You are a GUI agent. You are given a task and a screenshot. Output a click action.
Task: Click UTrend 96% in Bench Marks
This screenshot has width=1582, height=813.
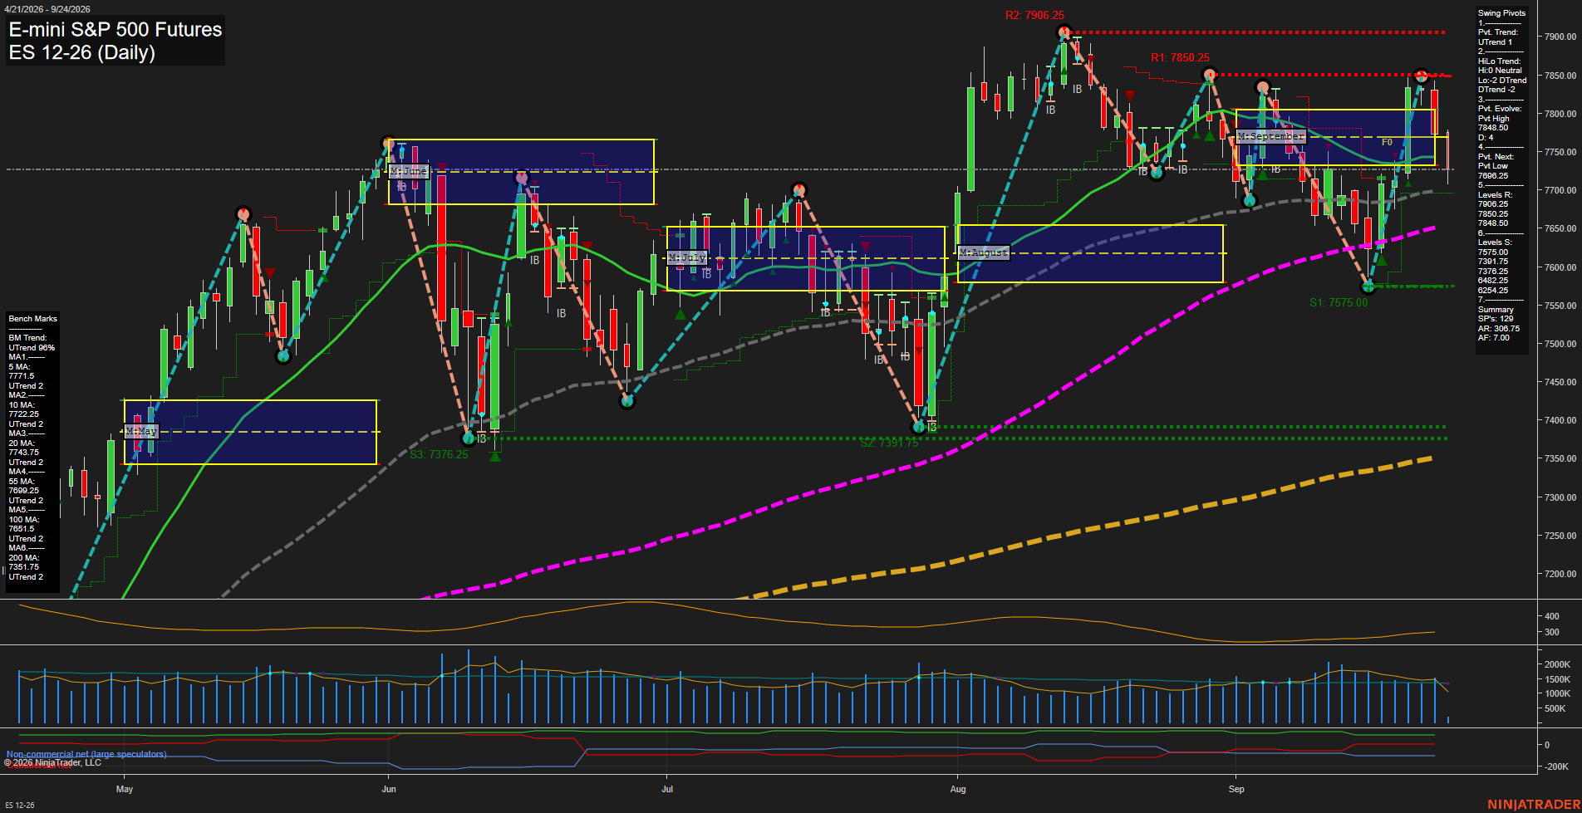tap(32, 348)
